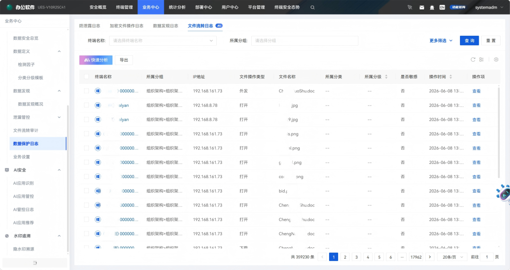Open the systemadm user menu
The width and height of the screenshot is (510, 270).
[x=489, y=7]
